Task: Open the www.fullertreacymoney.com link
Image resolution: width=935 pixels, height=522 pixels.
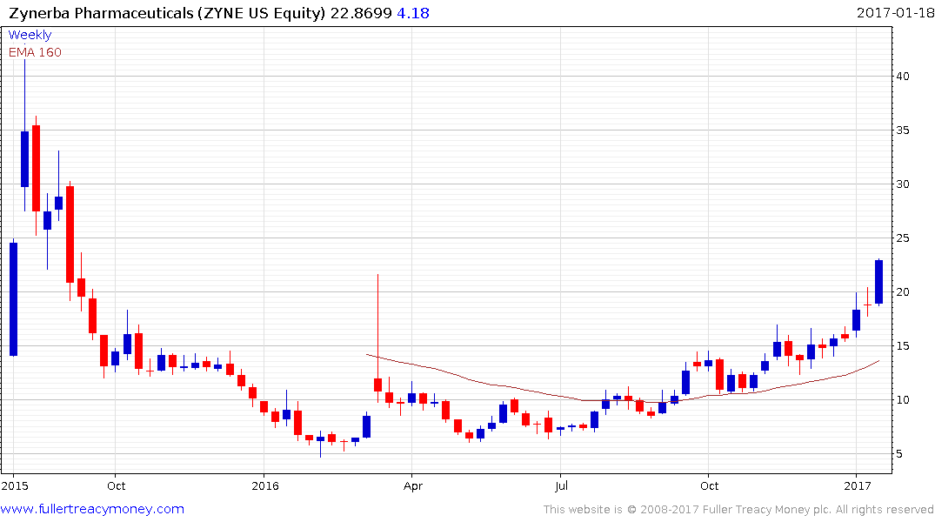Action: click(92, 509)
